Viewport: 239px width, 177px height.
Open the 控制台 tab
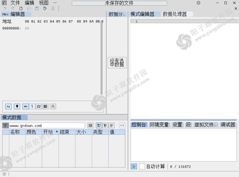coord(139,125)
